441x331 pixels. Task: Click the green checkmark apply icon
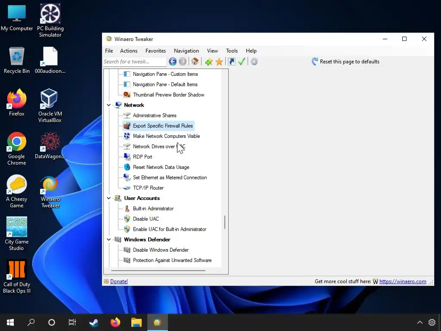[x=242, y=61]
